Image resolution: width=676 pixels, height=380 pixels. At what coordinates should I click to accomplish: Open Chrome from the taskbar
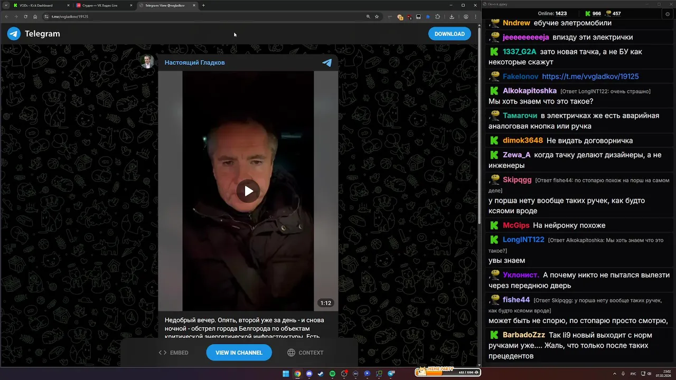297,374
